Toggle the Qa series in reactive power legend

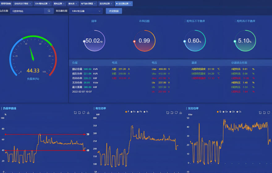[226, 111]
